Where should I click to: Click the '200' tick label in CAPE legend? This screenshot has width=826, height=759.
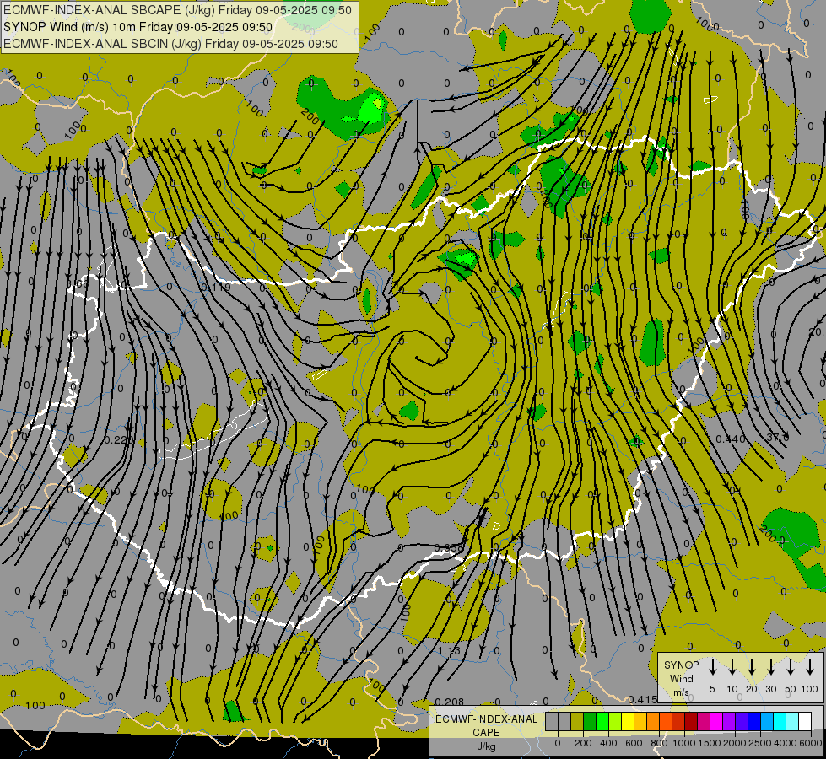[583, 743]
